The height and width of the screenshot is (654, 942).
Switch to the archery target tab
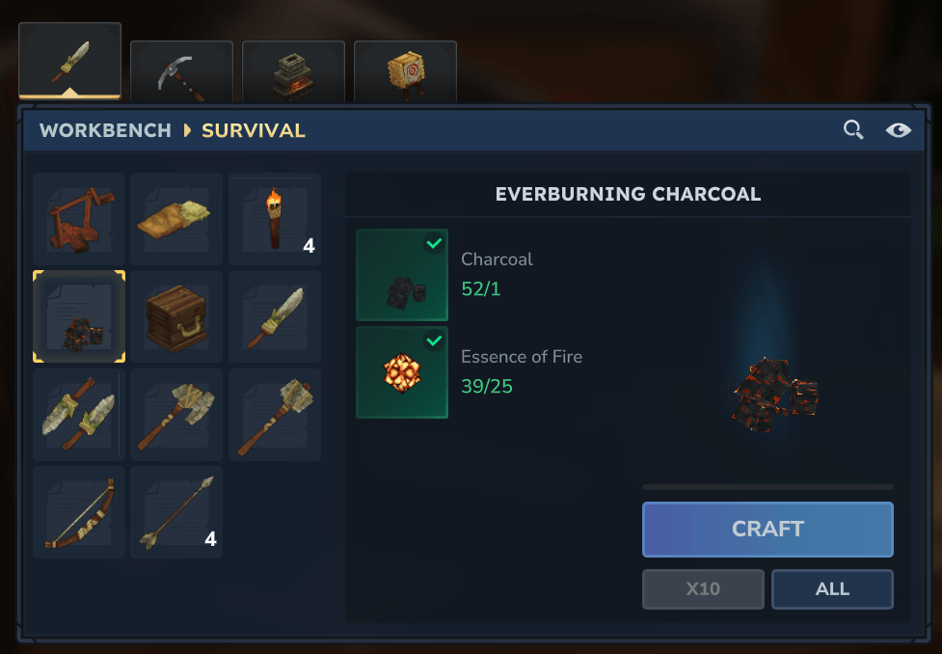(406, 71)
